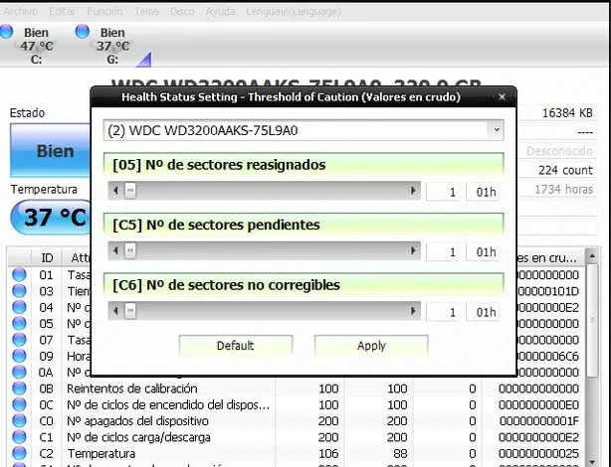The height and width of the screenshot is (467, 611).
Task: Open the Función menu
Action: pos(104,11)
